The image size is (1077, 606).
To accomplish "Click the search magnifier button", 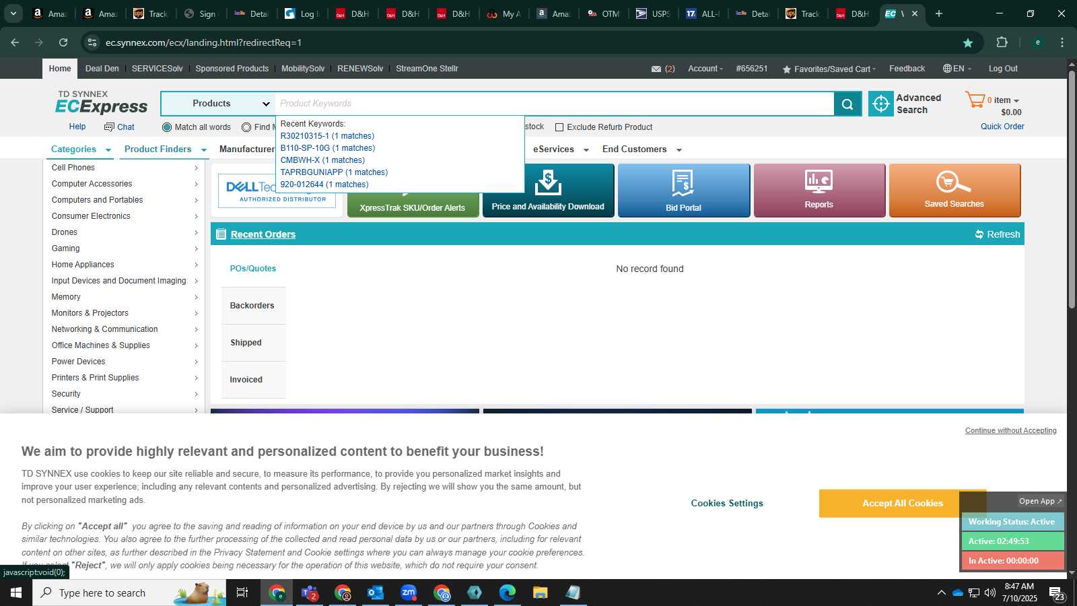I will point(847,104).
